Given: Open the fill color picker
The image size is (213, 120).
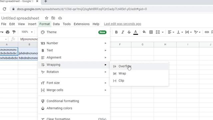Looking at the screenshot, I should point(144,32).
